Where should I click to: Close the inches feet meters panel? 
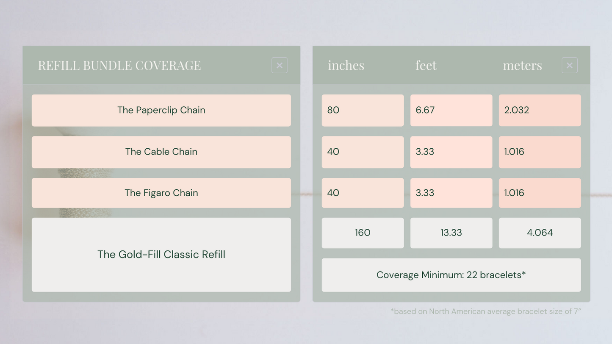pyautogui.click(x=569, y=65)
